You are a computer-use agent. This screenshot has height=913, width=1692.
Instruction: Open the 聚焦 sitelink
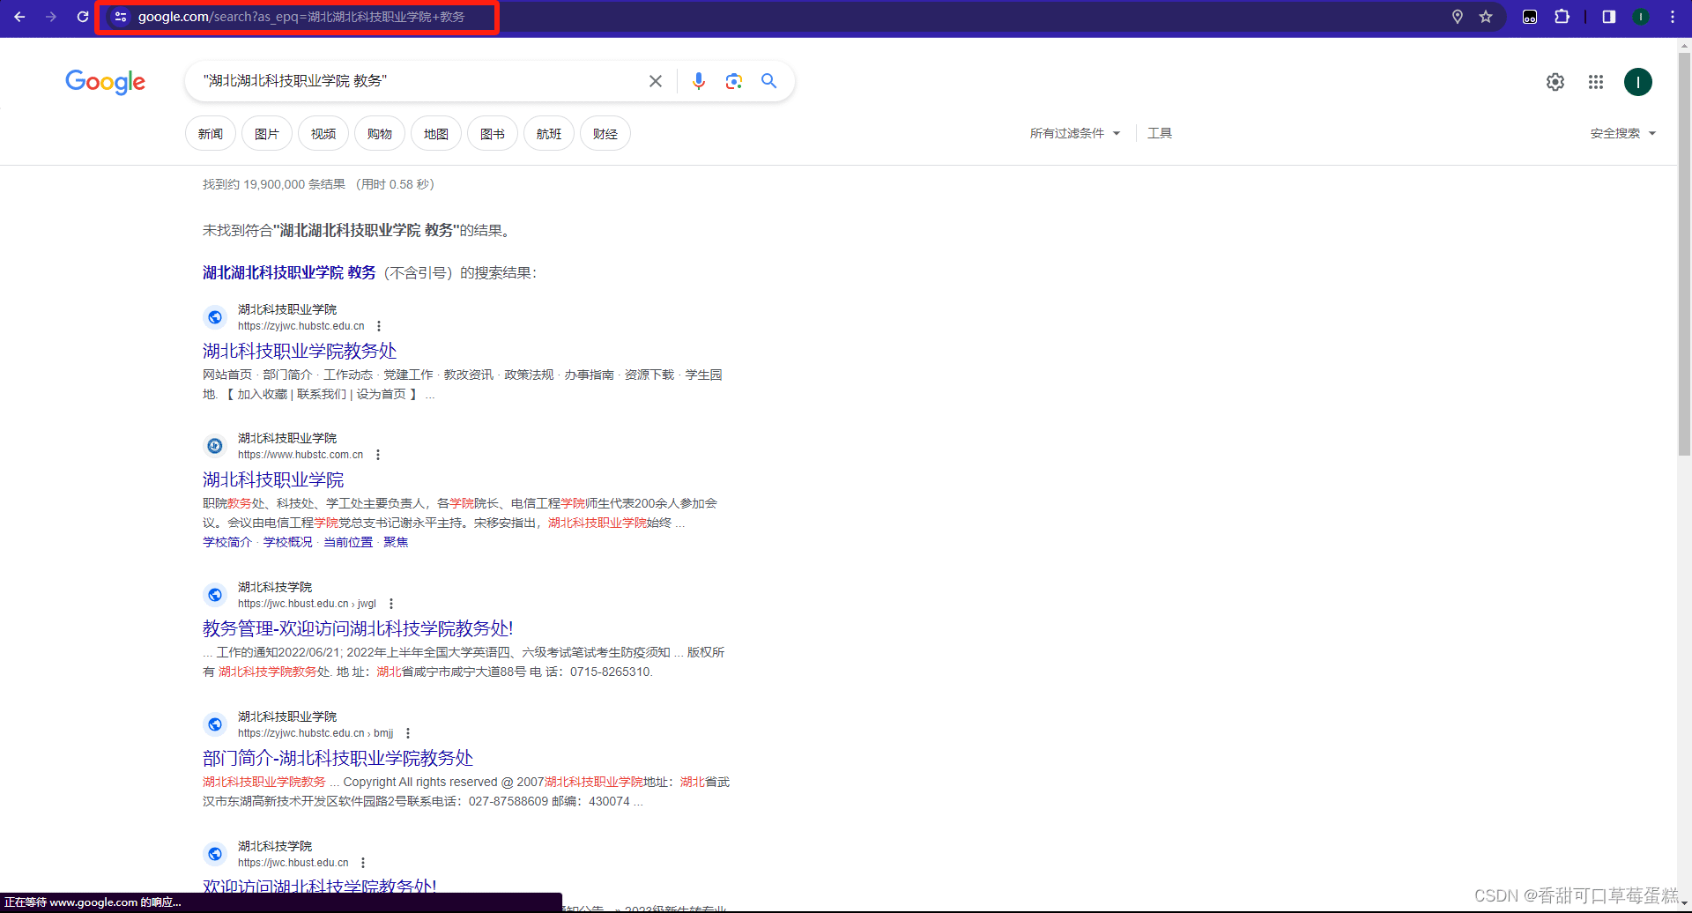[396, 542]
